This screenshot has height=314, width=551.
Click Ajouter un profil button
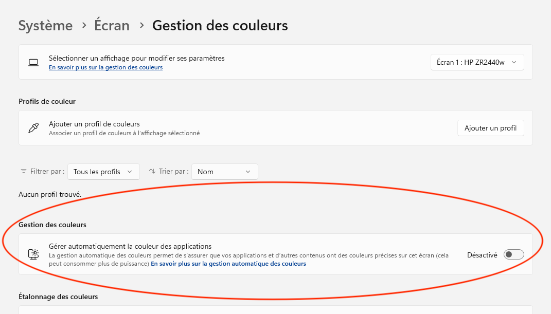click(491, 128)
